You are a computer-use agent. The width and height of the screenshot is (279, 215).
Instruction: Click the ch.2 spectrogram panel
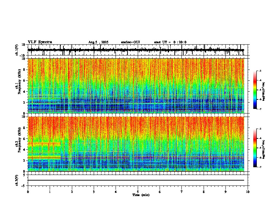click(136, 144)
